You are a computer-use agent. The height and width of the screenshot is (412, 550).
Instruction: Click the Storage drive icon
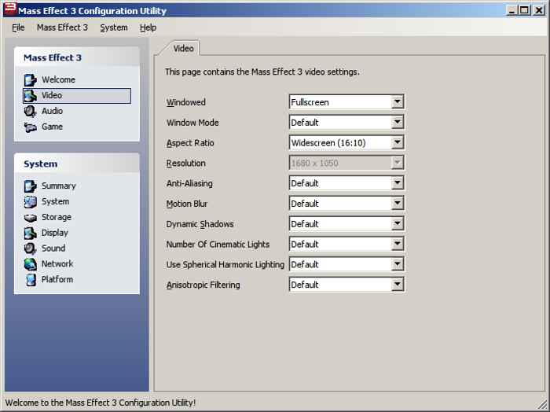[x=30, y=218]
